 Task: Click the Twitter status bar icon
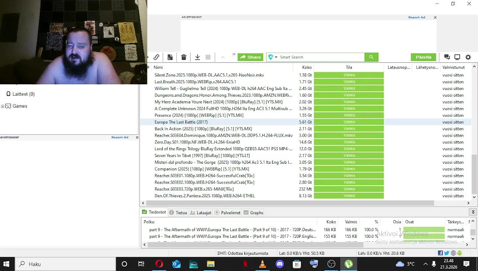(446, 253)
